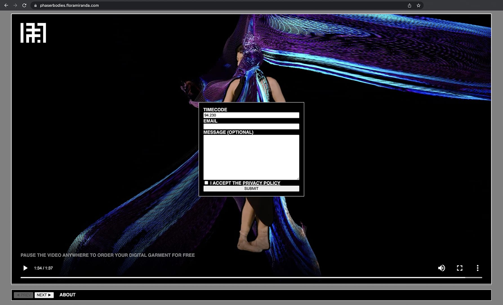503x305 pixels.
Task: Open the video three-dot options menu
Action: click(x=477, y=268)
